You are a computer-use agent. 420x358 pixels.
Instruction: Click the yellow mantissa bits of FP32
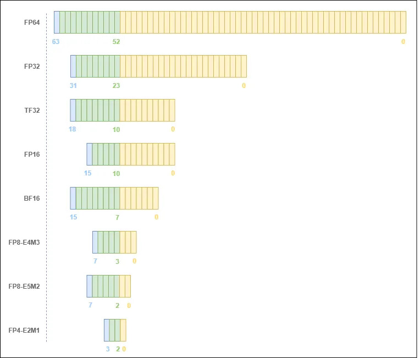[x=183, y=66]
